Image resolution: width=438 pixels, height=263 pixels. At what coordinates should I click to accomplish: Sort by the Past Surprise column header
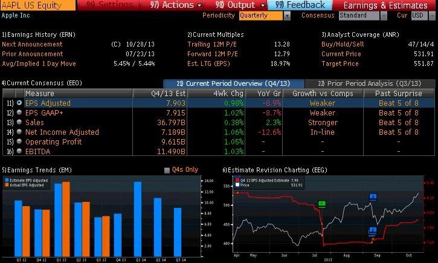(x=399, y=93)
